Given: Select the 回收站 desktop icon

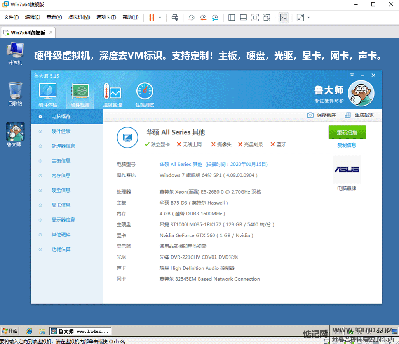Looking at the screenshot, I should tap(15, 94).
